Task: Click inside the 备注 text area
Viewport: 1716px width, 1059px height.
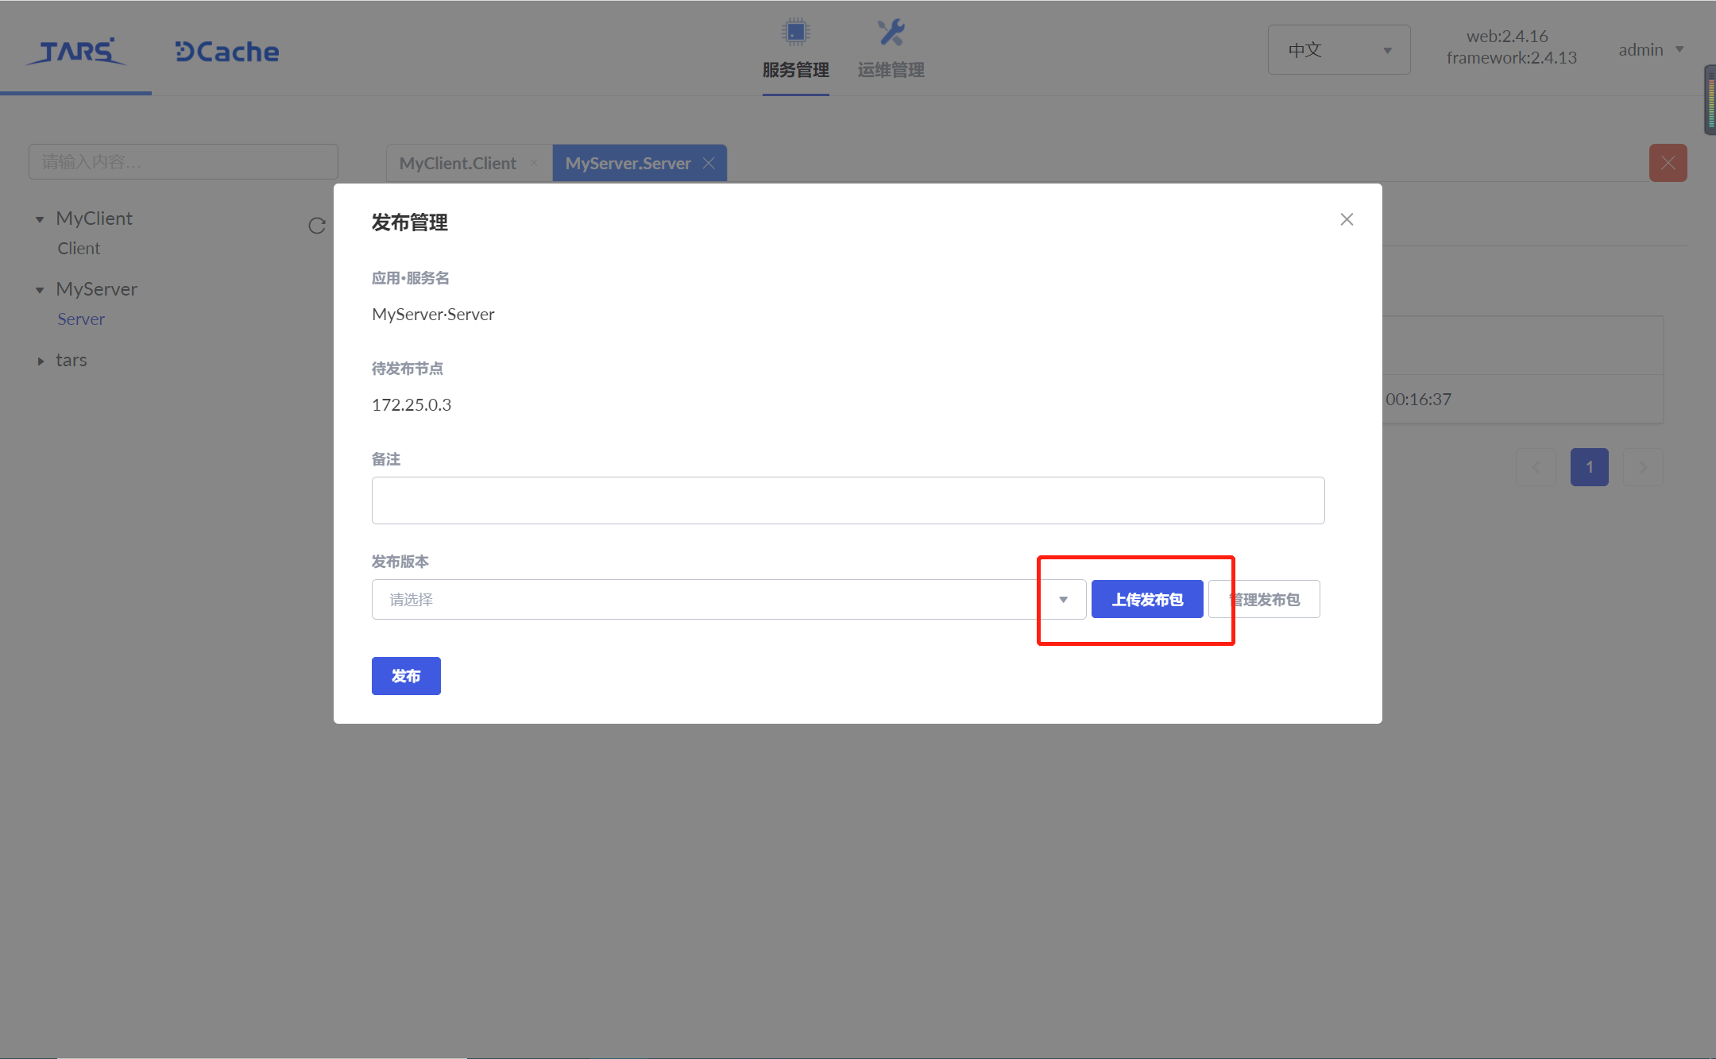Action: point(847,500)
